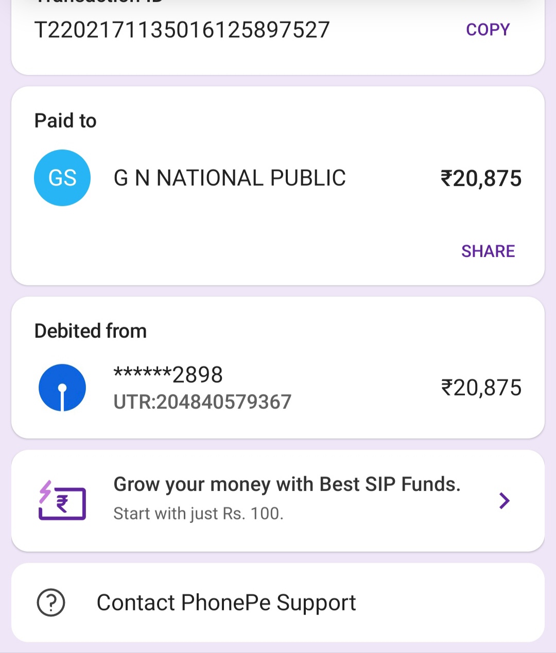Viewport: 556px width, 653px height.
Task: Open payee G N NATIONAL PUBLIC
Action: click(x=230, y=178)
